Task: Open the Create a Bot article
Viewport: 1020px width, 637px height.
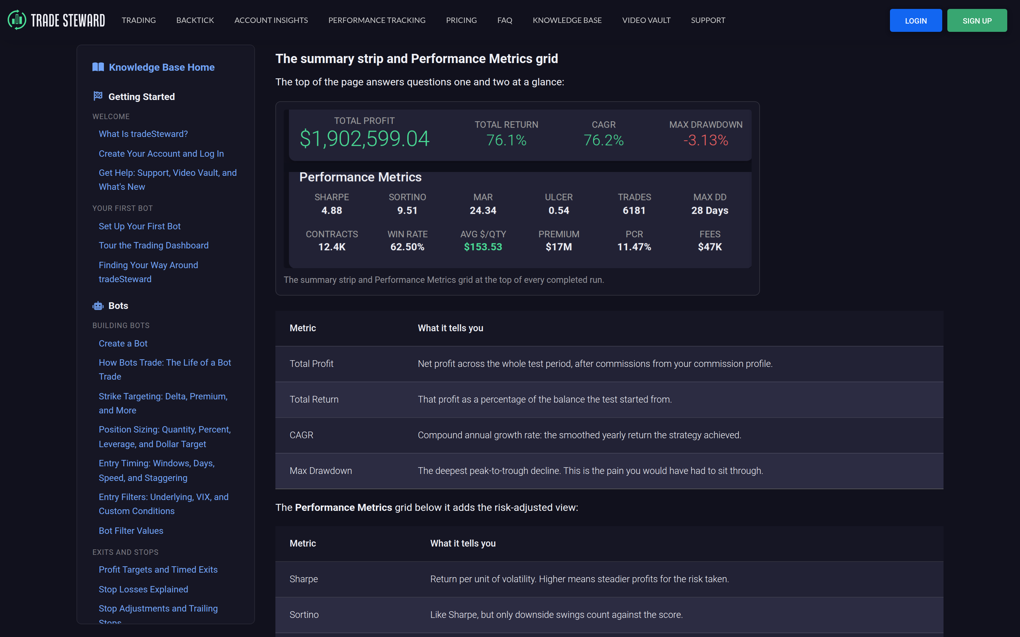Action: click(x=123, y=343)
